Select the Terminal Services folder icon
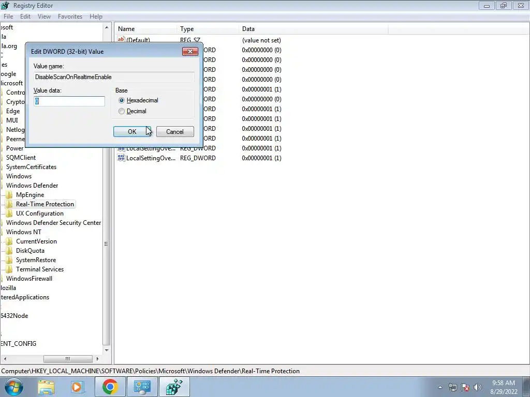 click(9, 269)
